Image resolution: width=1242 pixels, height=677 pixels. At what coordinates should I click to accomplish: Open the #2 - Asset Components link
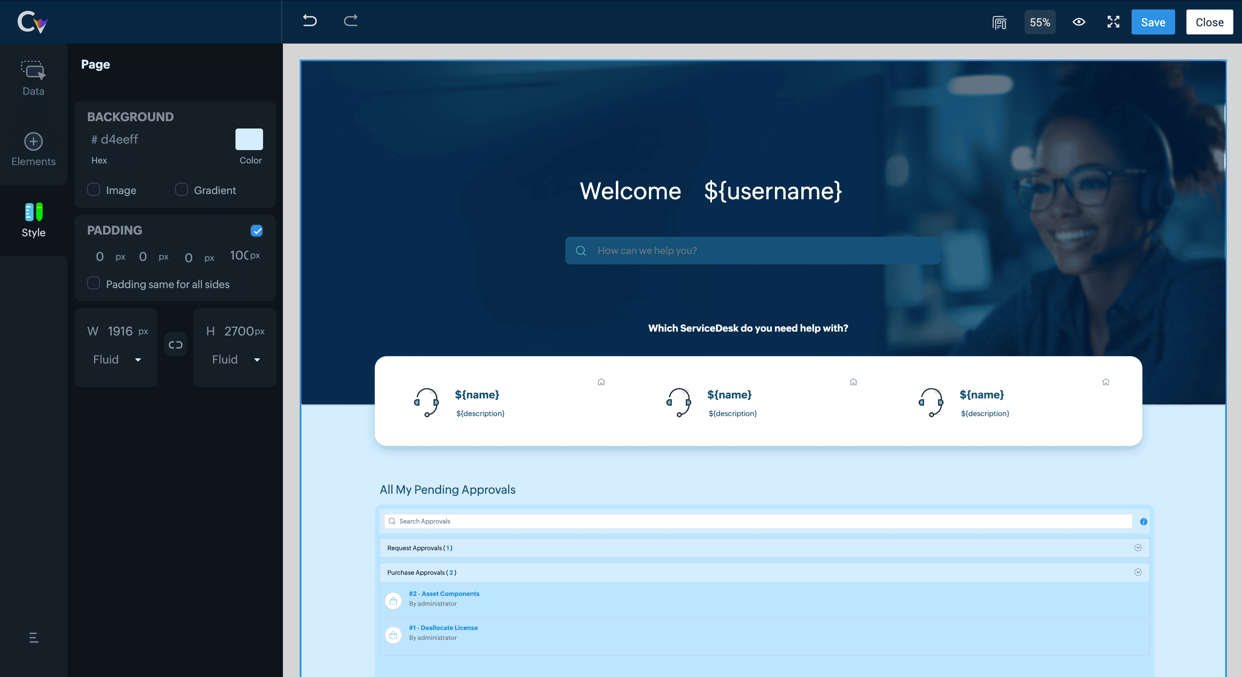coord(444,594)
